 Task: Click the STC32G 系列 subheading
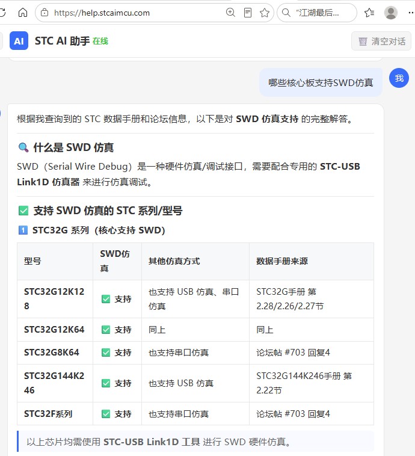pos(91,230)
